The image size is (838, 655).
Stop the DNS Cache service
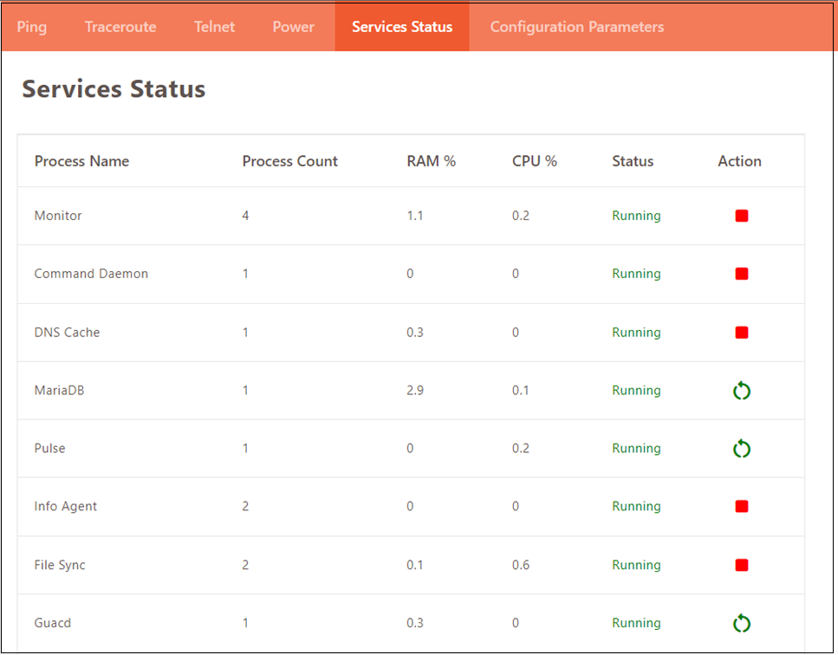[741, 333]
